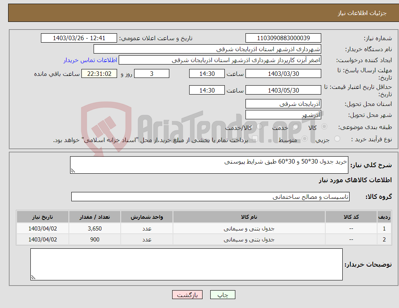Image resolution: width=399 pixels, height=308 pixels.
Task: Click the تاریخ نیاز column header
Action: 43,217
